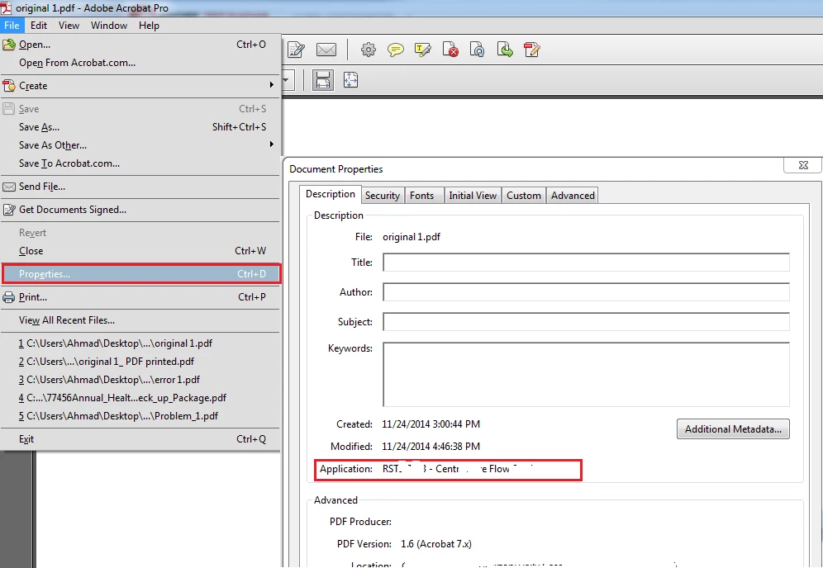Viewport: 823px width, 568px height.
Task: Select the Highlight text tool icon
Action: (422, 50)
